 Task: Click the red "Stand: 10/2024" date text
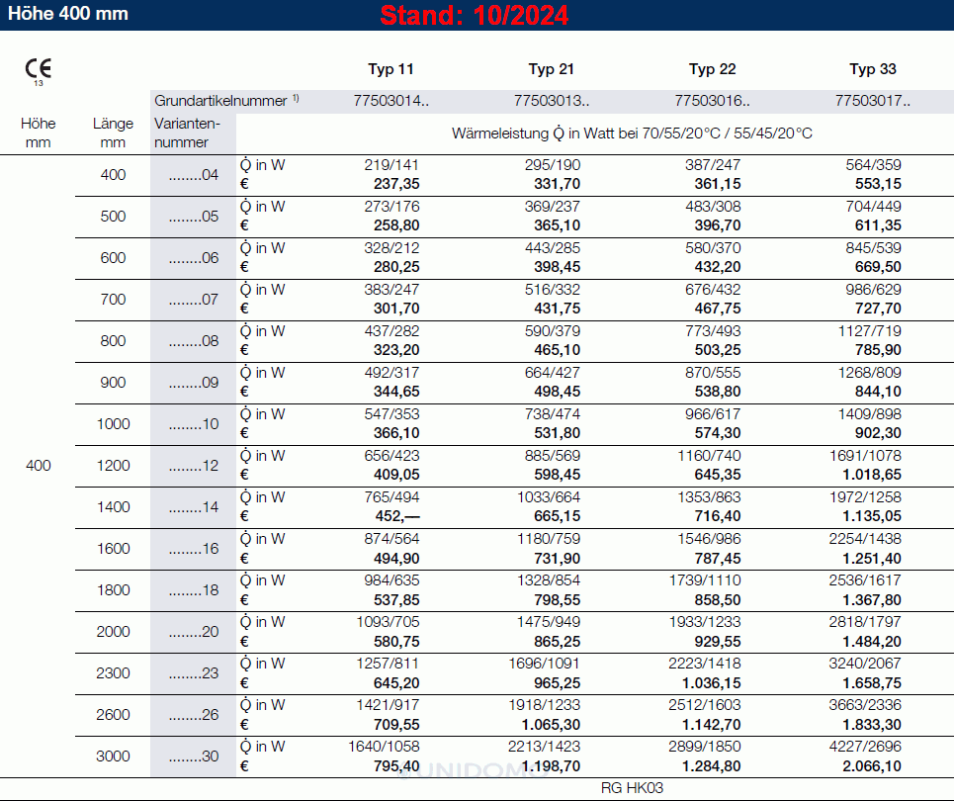(475, 16)
